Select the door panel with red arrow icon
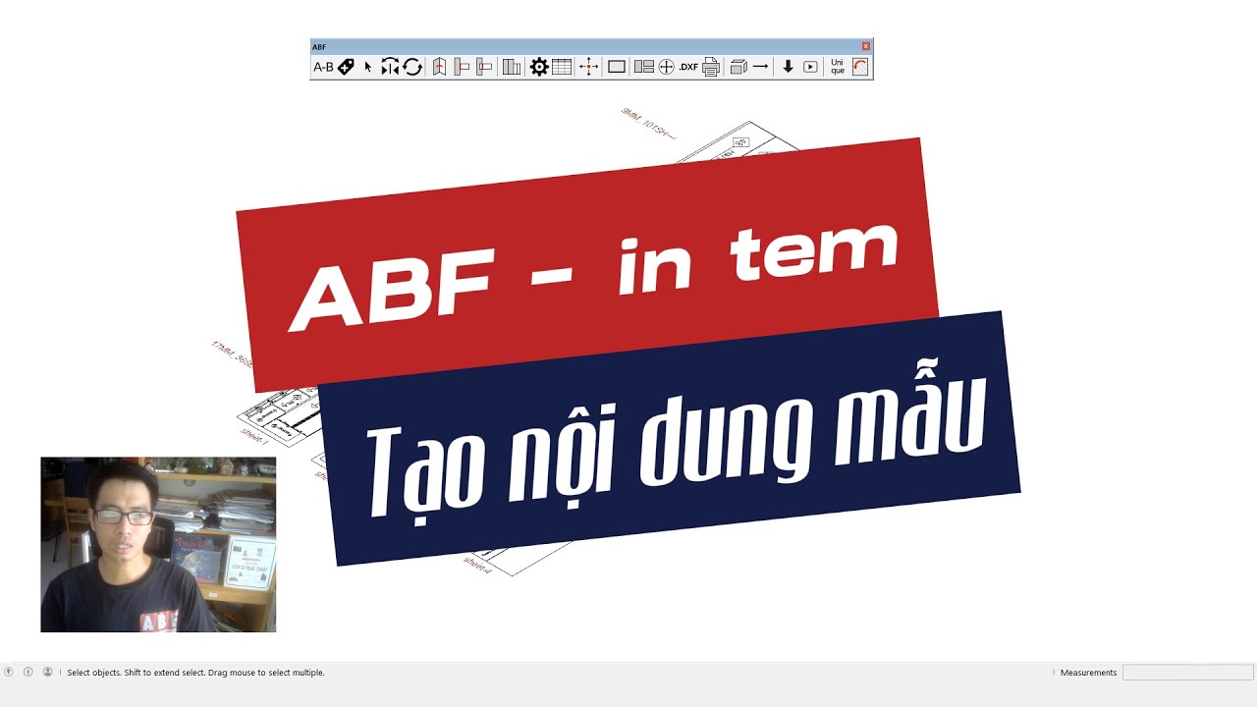 (x=439, y=67)
